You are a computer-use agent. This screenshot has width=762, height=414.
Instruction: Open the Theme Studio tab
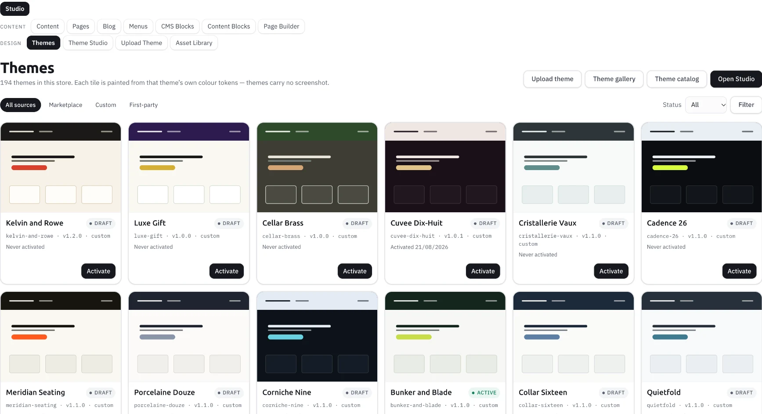88,43
